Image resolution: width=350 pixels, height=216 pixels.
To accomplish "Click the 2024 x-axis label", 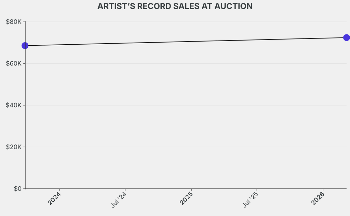I will [x=54, y=198].
